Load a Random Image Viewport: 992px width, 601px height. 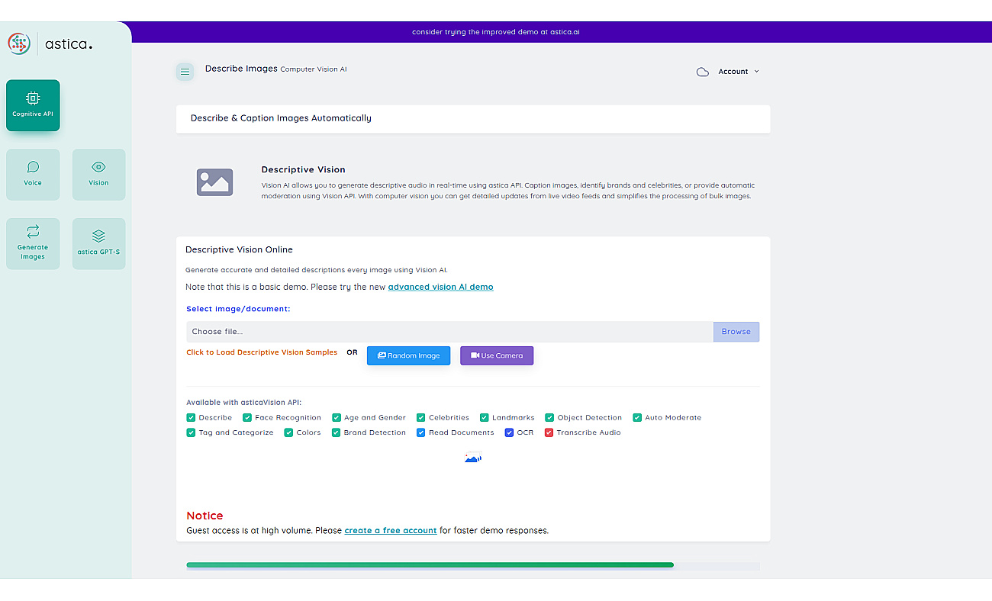click(409, 355)
